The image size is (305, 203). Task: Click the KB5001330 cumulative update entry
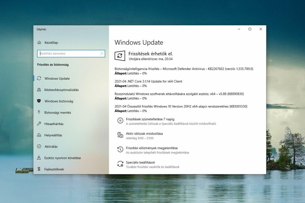point(181,106)
